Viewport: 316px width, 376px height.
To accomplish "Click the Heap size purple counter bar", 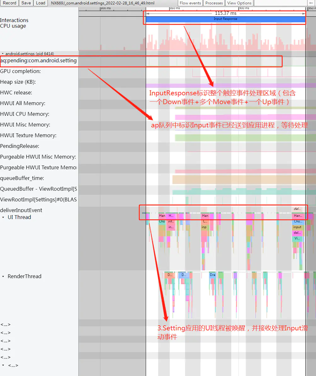I will tap(231, 85).
